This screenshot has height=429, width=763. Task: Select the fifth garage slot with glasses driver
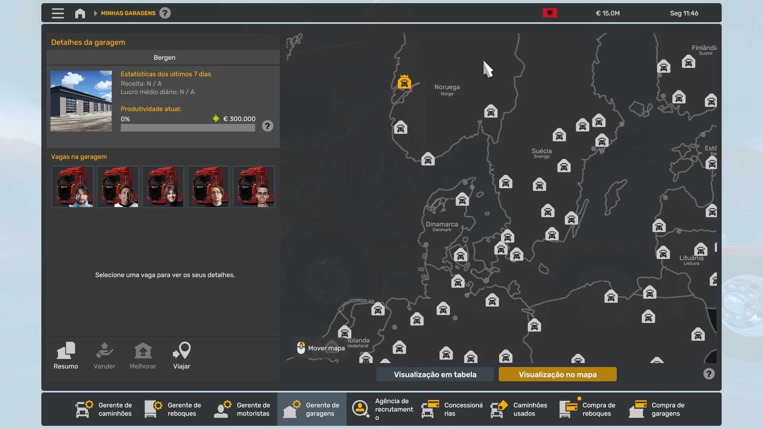pyautogui.click(x=254, y=187)
